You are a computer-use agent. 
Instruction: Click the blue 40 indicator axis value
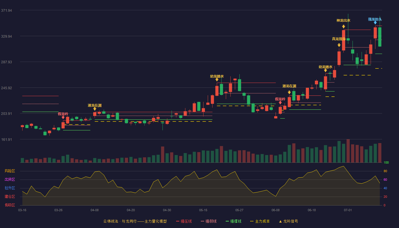click(385, 188)
